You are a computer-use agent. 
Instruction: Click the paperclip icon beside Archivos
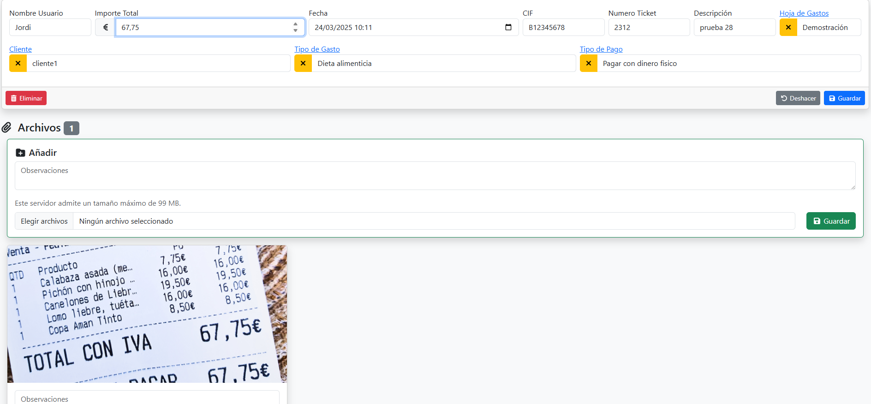[x=6, y=128]
